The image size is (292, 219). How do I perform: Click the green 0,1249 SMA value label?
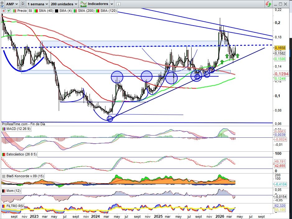pos(280,79)
